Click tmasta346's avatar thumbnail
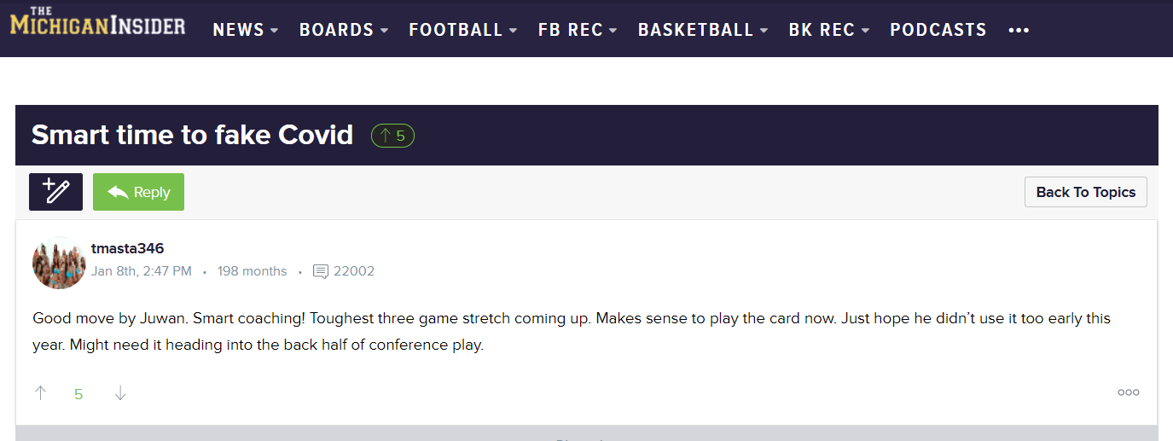Screen dimensions: 1173x441 [59, 263]
